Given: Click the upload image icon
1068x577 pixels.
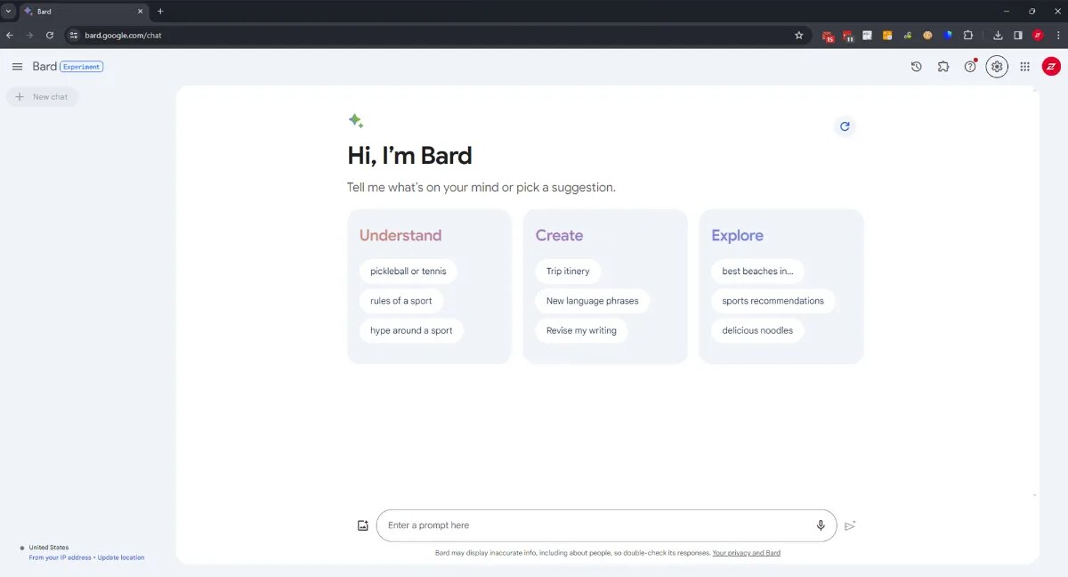Looking at the screenshot, I should click(362, 525).
